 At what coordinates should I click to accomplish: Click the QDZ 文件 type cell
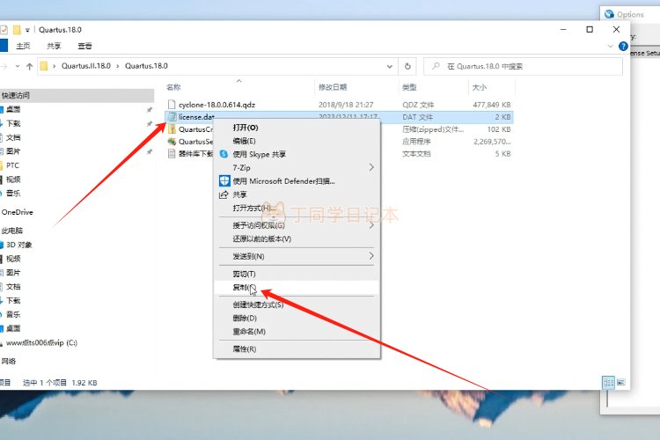(418, 105)
